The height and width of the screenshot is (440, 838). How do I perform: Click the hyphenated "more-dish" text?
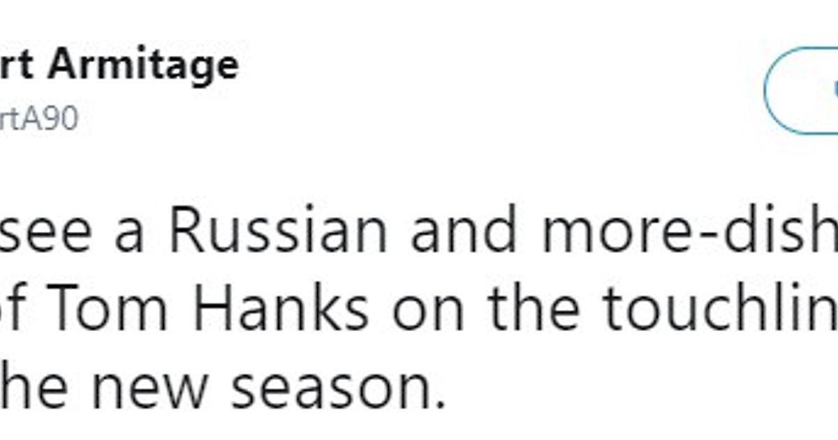tap(689, 232)
